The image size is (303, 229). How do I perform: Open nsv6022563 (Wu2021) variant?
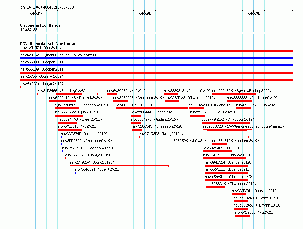(255, 212)
